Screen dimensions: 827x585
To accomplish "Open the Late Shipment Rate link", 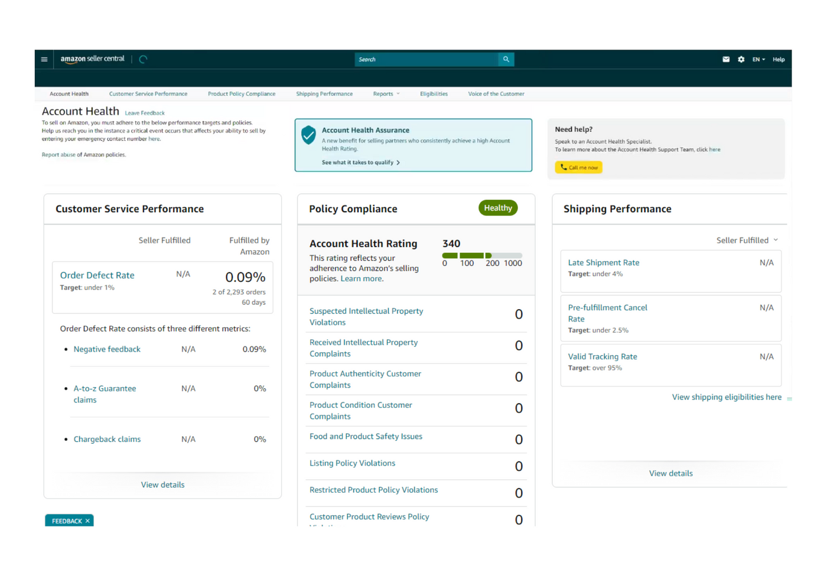I will [604, 262].
